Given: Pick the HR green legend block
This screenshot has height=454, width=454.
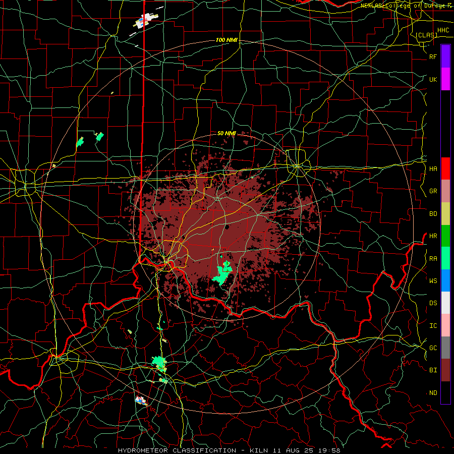Looking at the screenshot, I should click(445, 236).
